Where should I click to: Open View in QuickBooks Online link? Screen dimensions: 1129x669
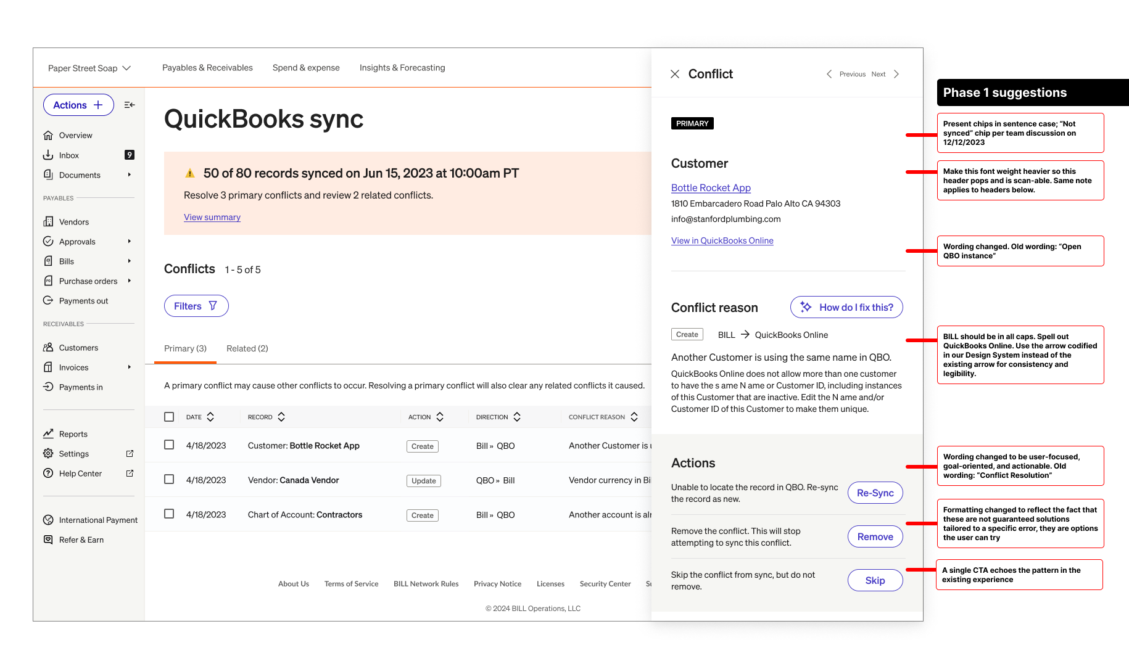(x=722, y=240)
